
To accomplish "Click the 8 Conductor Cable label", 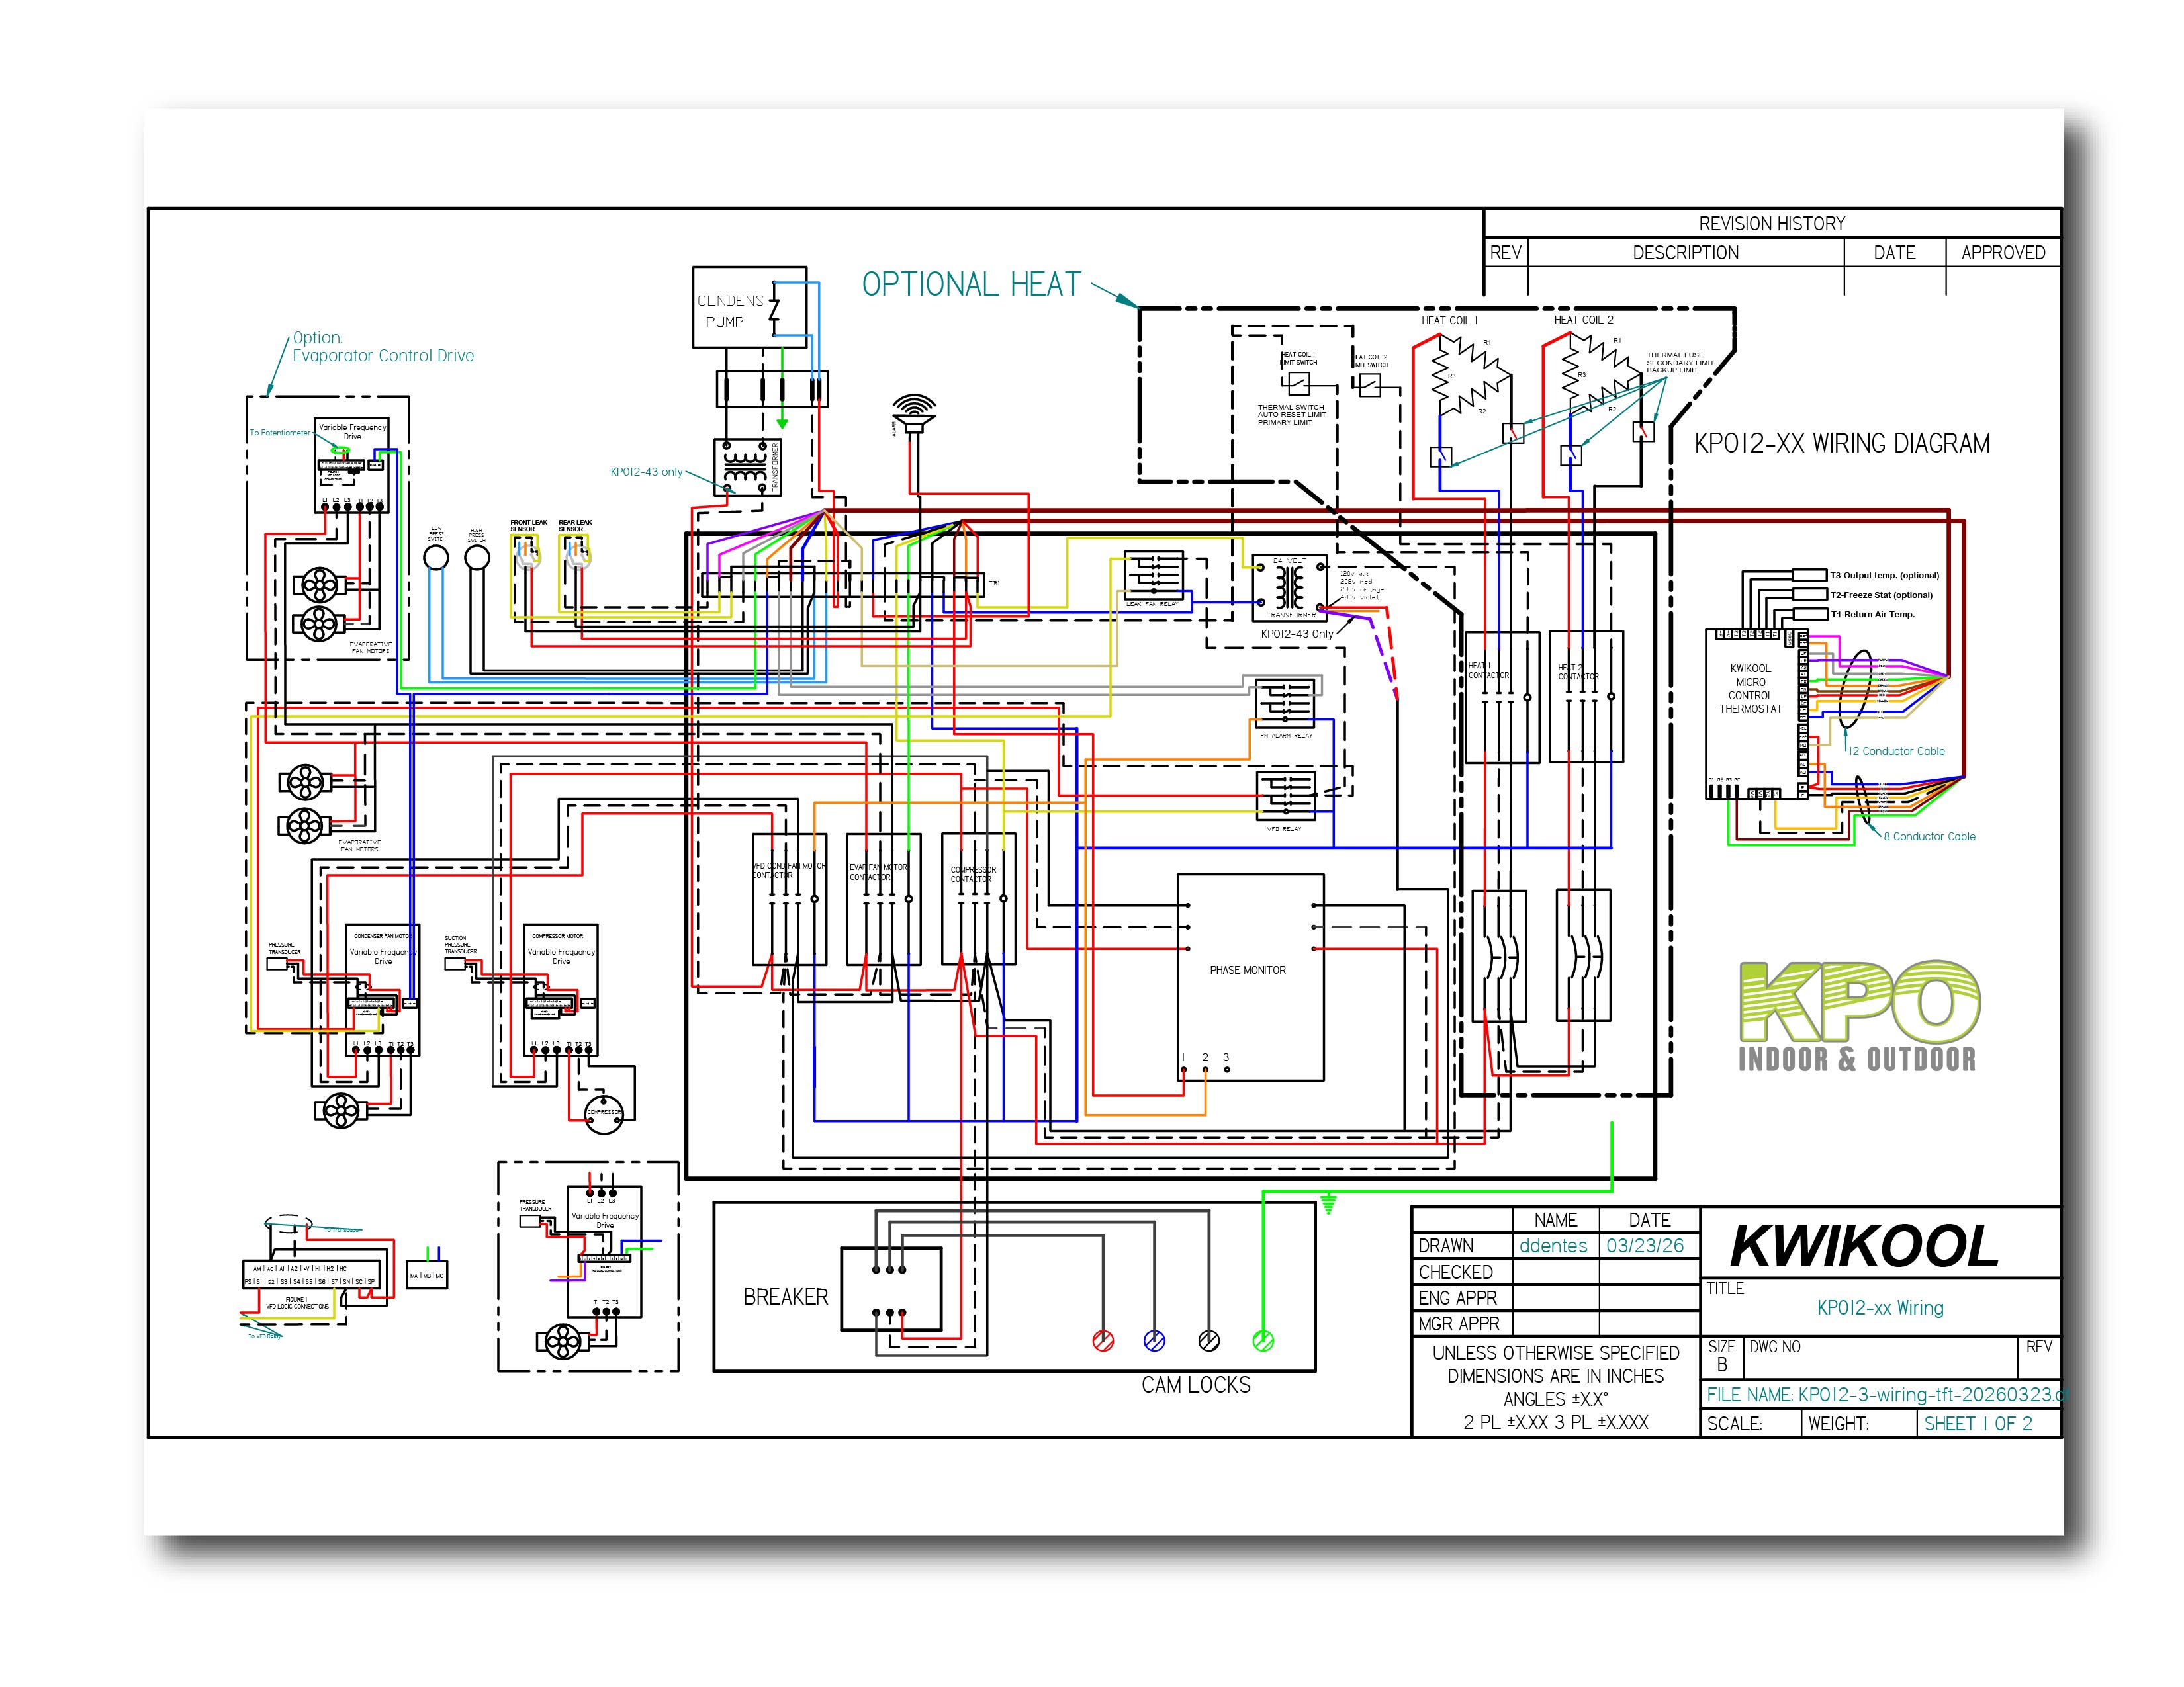I will pyautogui.click(x=1929, y=836).
